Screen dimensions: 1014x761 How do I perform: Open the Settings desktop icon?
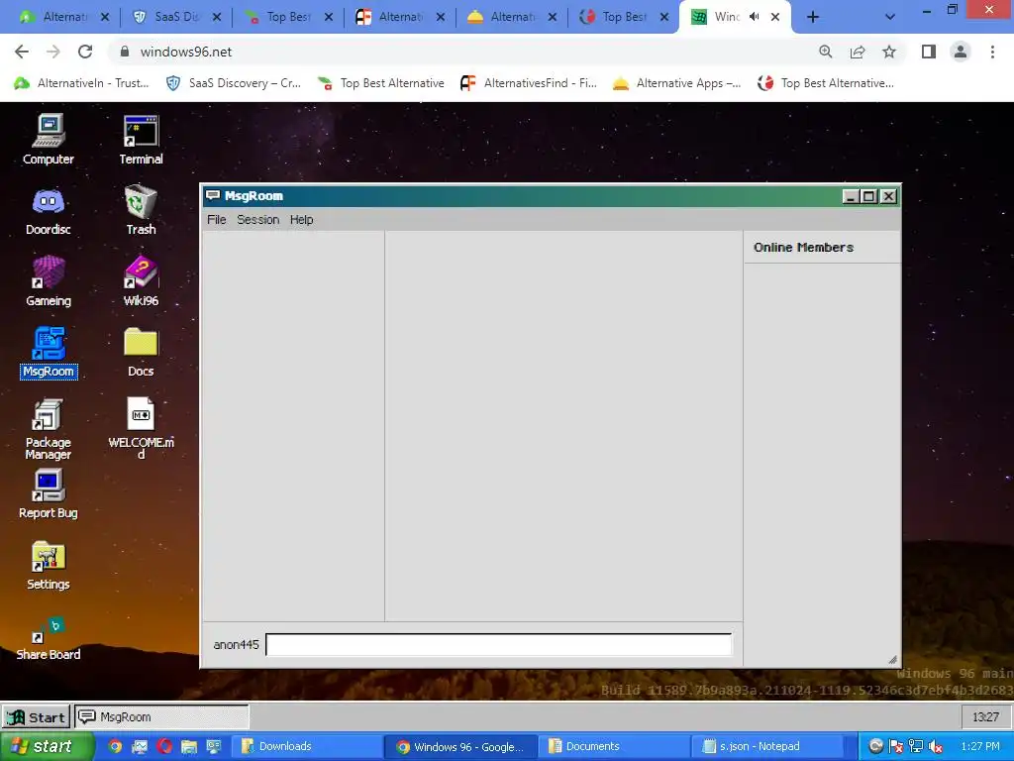(49, 565)
